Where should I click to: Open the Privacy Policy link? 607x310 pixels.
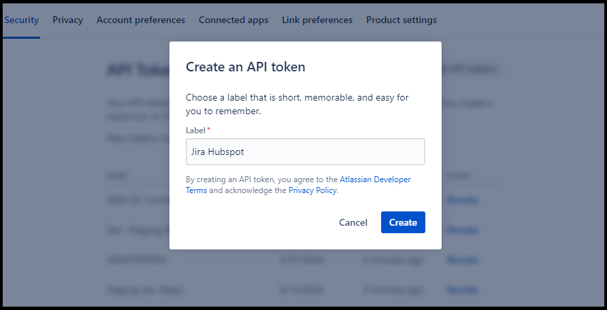pyautogui.click(x=312, y=191)
